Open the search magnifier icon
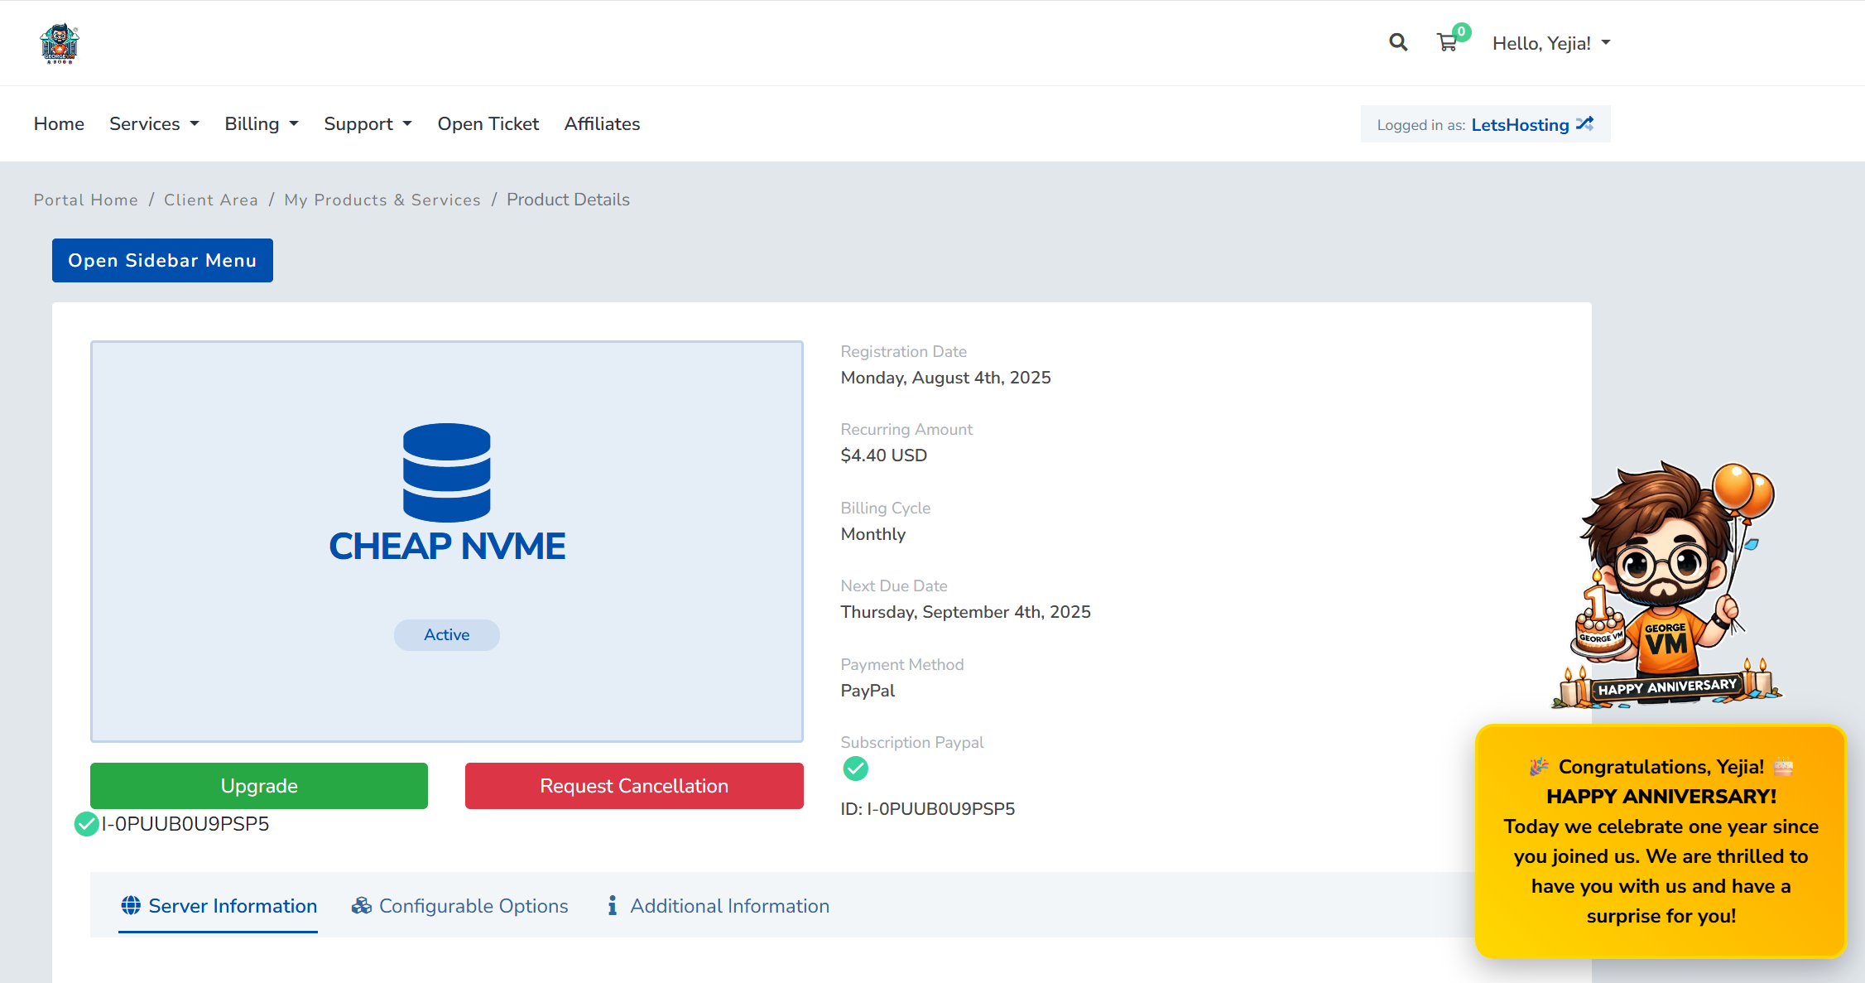This screenshot has height=983, width=1865. click(1398, 42)
